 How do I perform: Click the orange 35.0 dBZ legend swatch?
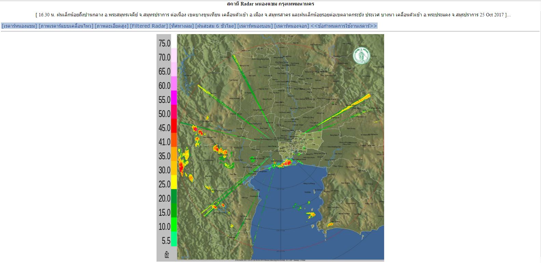174,154
